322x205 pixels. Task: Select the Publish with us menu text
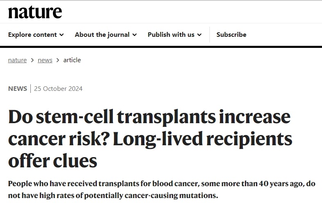(171, 35)
